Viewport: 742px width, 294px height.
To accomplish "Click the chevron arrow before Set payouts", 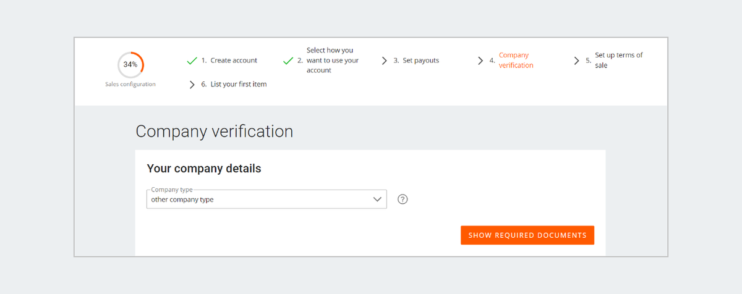I will point(385,61).
